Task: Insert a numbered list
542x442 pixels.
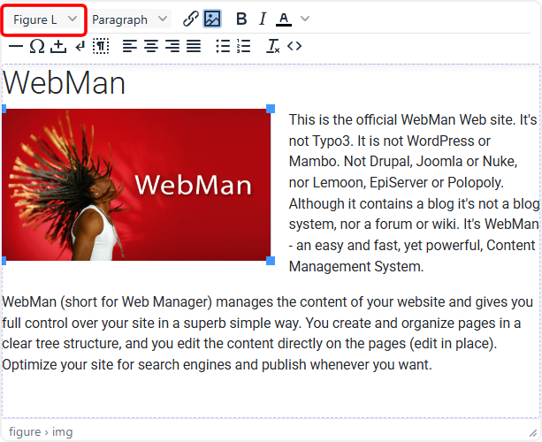Action: click(244, 46)
